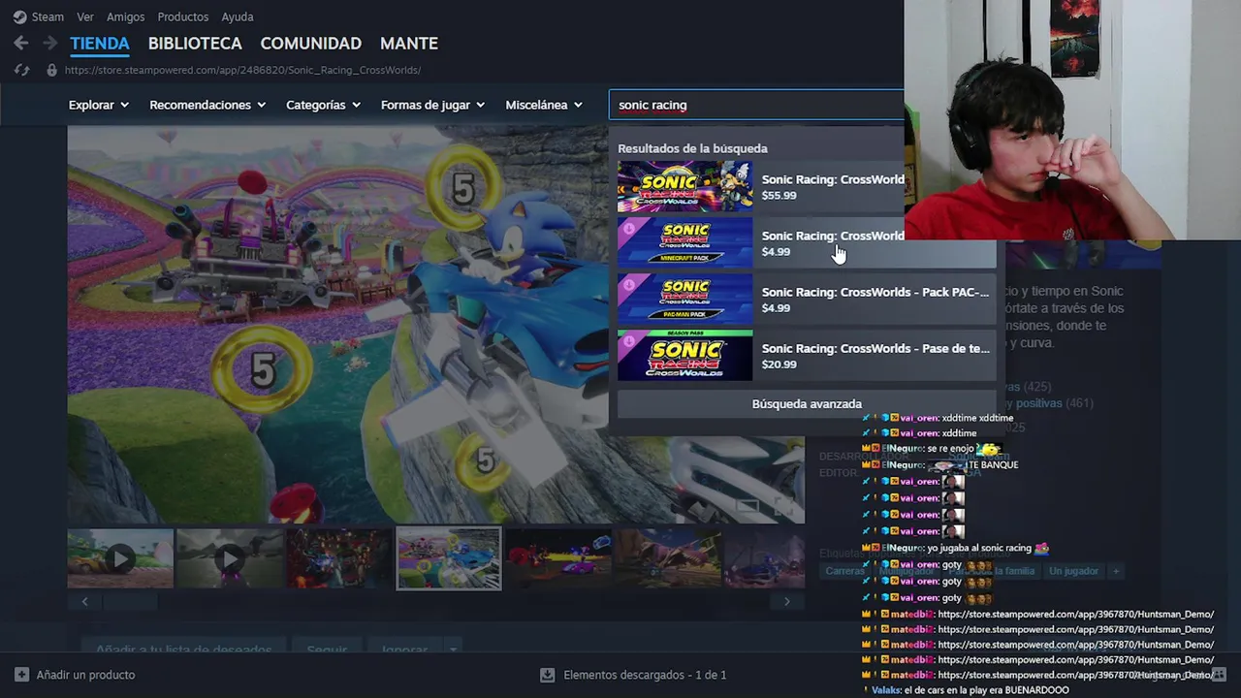Click the padlock icon beside the URL
This screenshot has width=1241, height=698.
point(51,70)
